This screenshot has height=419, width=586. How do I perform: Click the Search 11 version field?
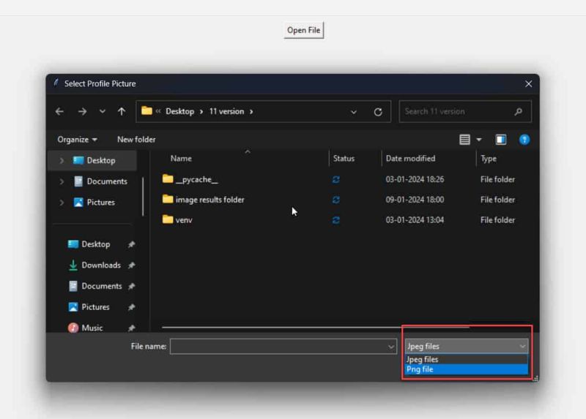coord(465,111)
